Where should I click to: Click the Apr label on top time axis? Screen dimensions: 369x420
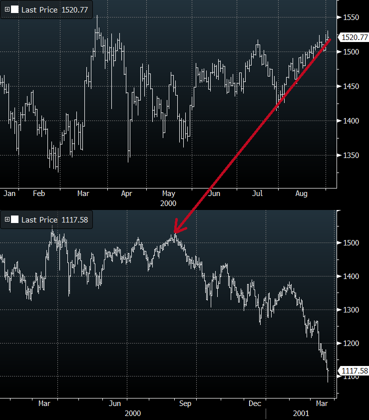126,193
